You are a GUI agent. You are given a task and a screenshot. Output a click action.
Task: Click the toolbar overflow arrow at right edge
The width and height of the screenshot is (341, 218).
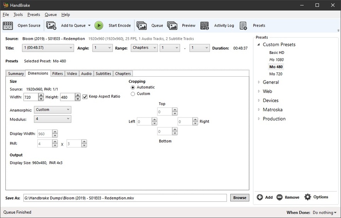click(338, 30)
